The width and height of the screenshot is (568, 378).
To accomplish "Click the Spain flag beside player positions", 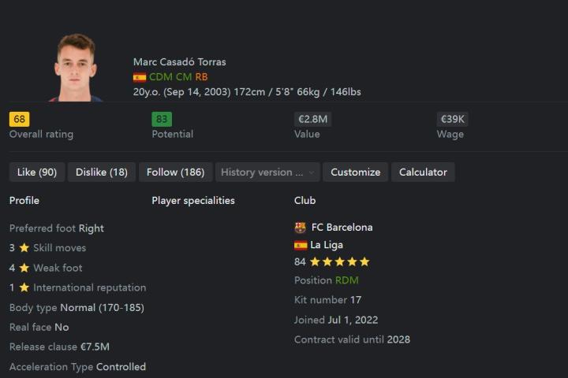I will (140, 77).
